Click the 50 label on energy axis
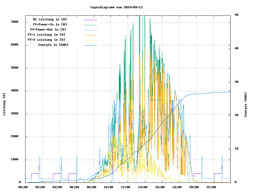The width and height of the screenshot is (257, 193). [236, 15]
